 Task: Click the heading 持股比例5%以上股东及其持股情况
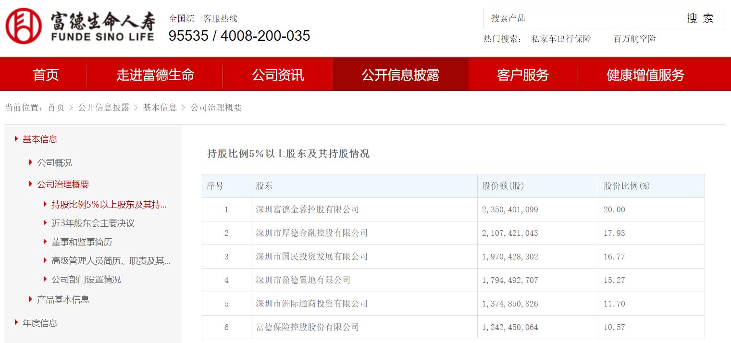[x=288, y=154]
